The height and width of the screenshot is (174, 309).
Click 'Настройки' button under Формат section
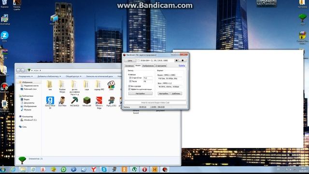click(164, 94)
